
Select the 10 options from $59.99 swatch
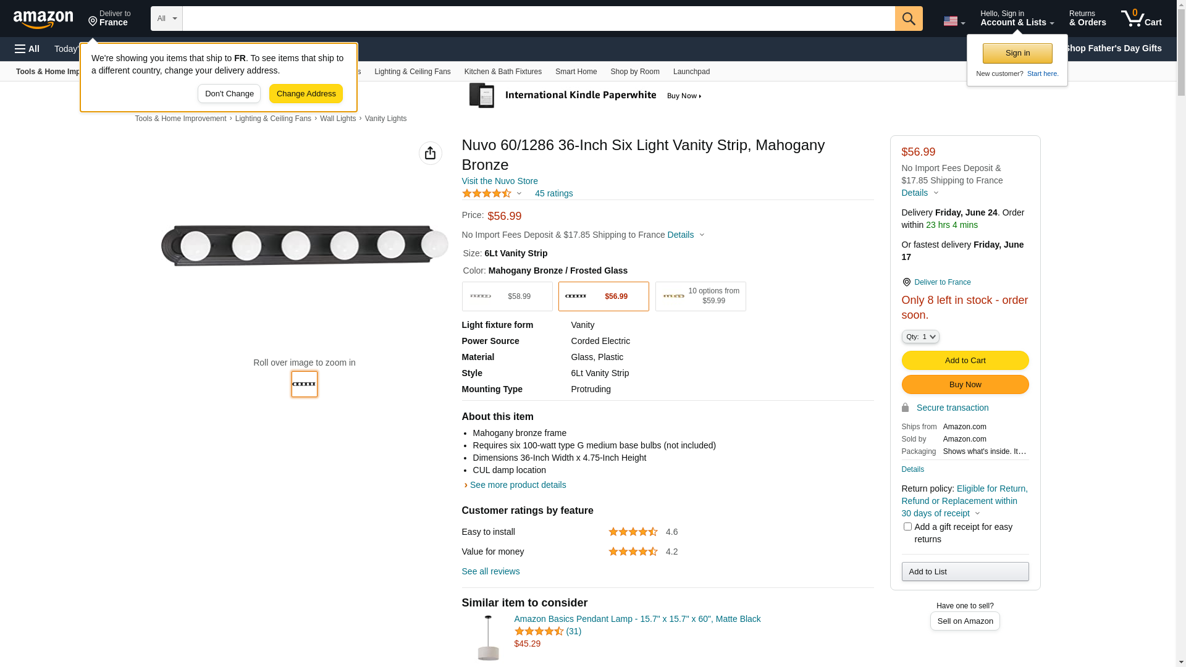[x=700, y=296]
